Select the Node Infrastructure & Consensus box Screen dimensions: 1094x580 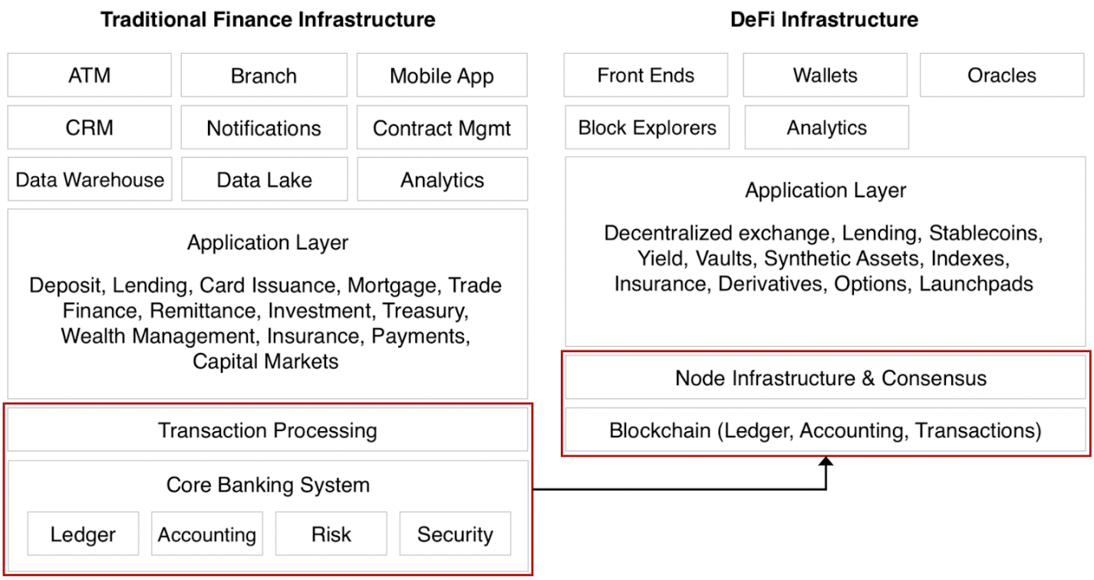click(825, 378)
